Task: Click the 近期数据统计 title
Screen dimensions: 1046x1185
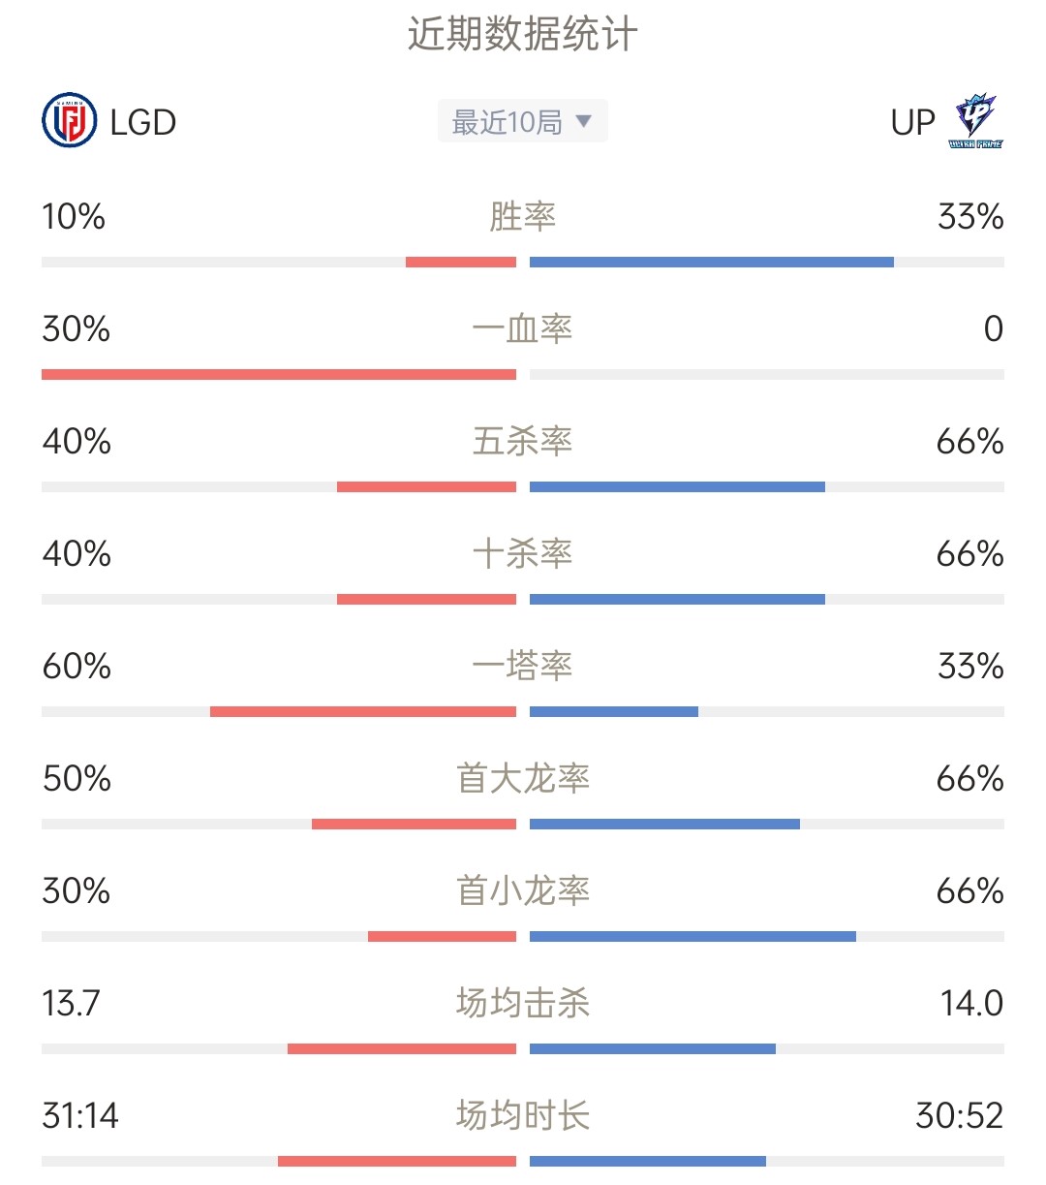Action: pyautogui.click(x=523, y=35)
